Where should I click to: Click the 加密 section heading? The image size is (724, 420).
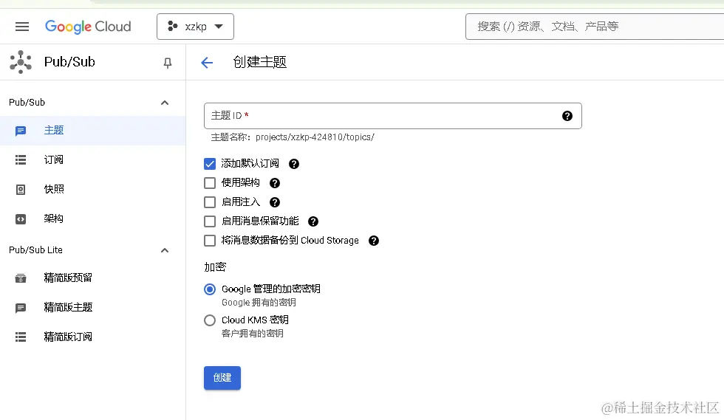(215, 267)
